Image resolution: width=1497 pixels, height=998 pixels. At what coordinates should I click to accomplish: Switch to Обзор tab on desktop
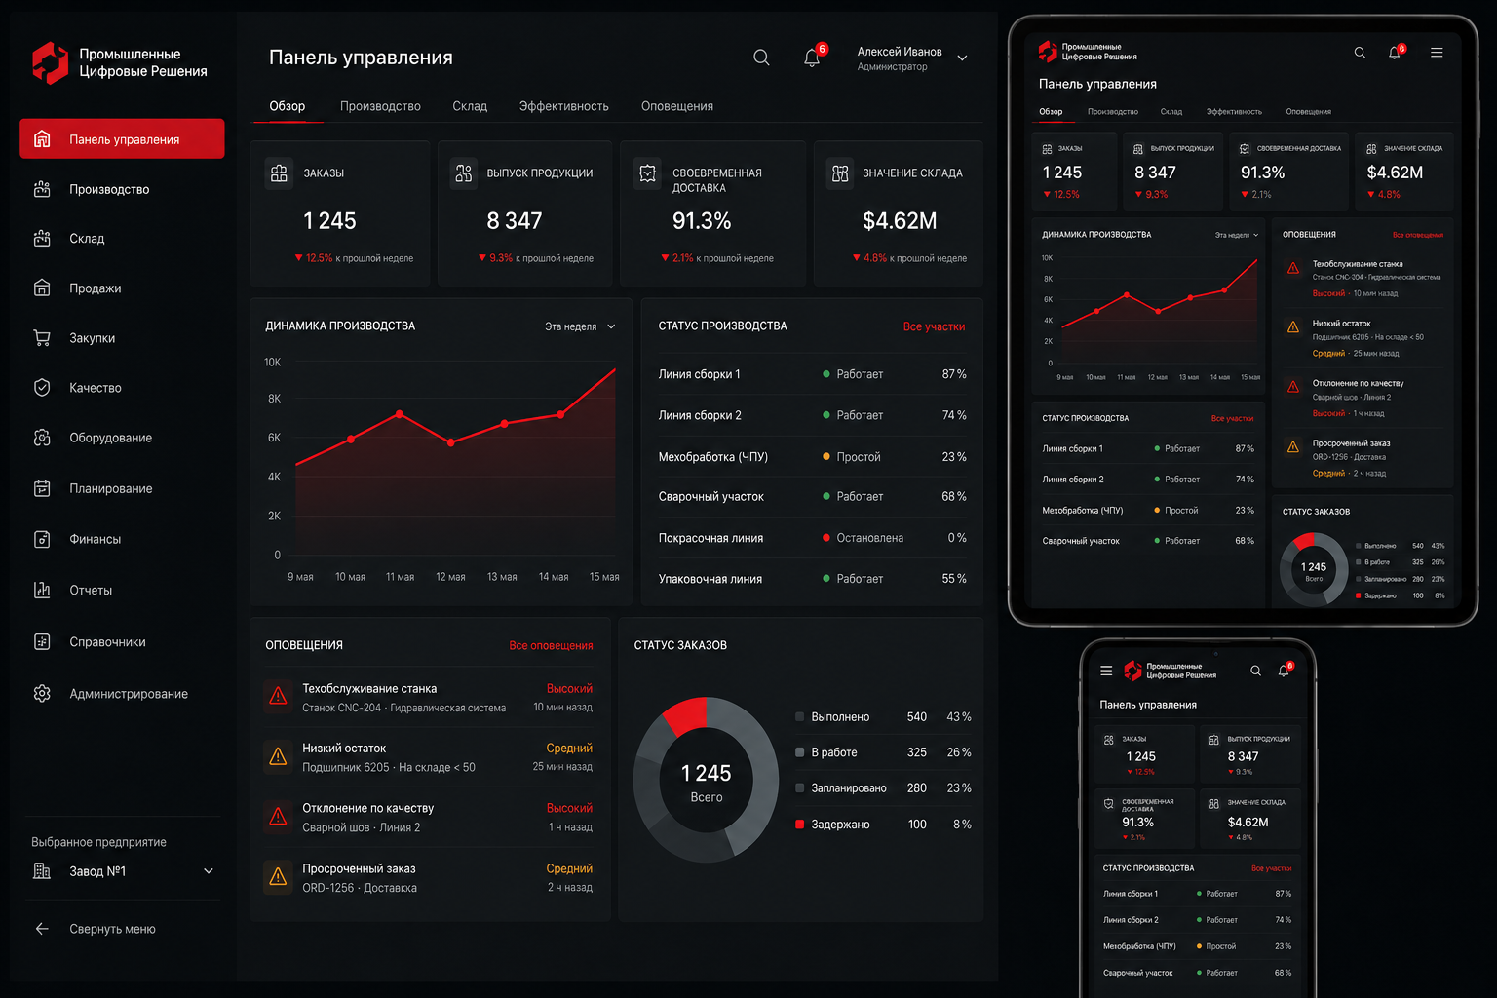pyautogui.click(x=287, y=106)
